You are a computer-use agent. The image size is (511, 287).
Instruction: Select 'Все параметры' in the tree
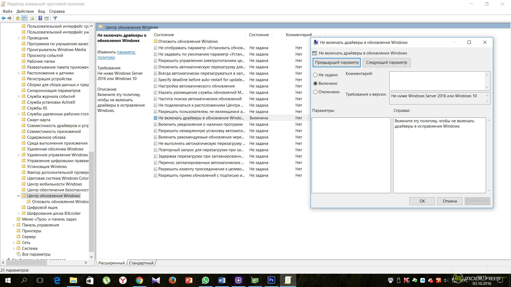(36, 254)
